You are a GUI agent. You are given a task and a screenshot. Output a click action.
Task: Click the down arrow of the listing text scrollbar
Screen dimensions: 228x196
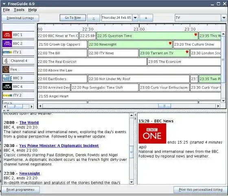pyautogui.click(x=132, y=182)
